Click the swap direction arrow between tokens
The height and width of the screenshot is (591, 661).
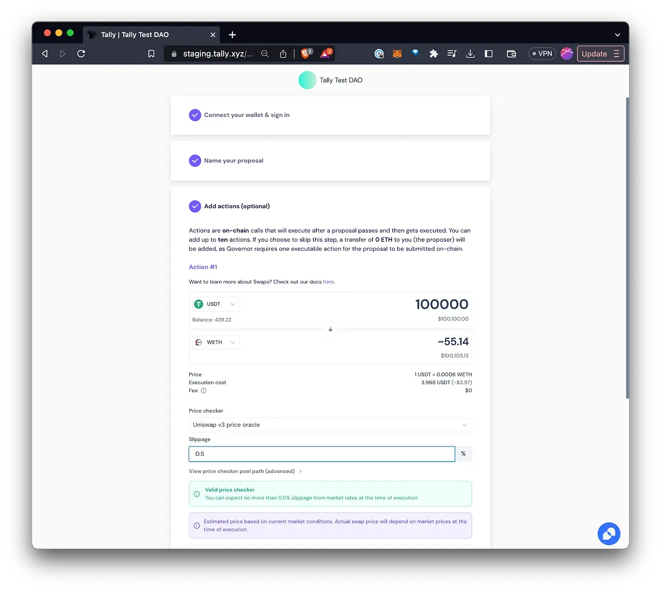330,329
